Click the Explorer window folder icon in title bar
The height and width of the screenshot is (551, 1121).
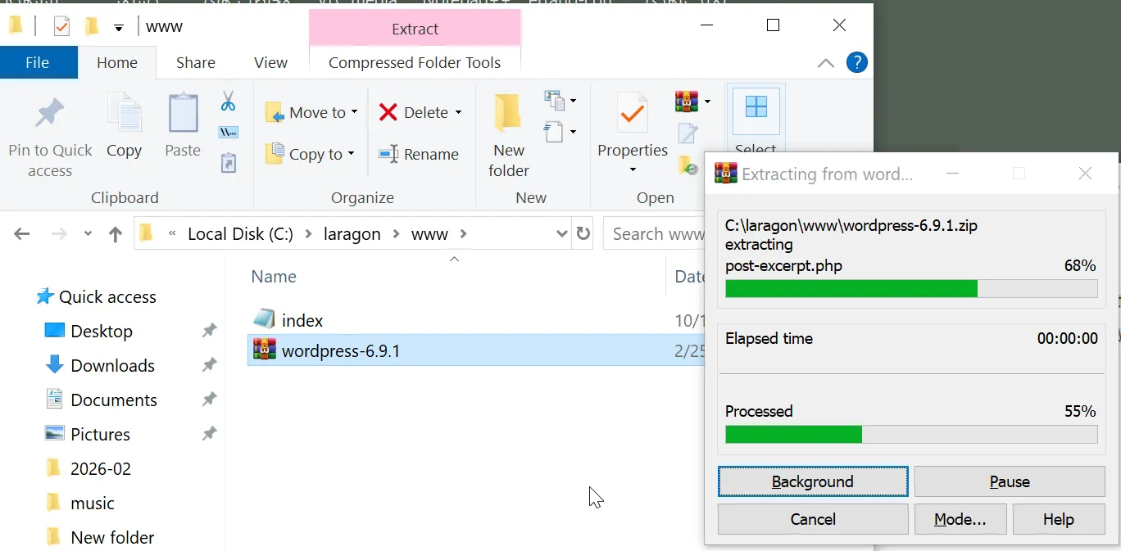16,25
